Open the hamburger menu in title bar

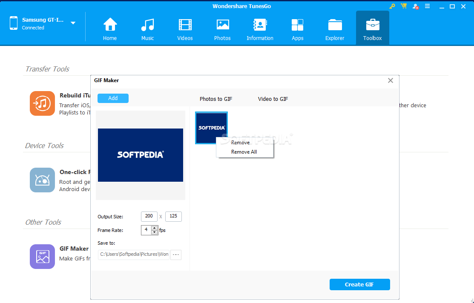pos(427,6)
